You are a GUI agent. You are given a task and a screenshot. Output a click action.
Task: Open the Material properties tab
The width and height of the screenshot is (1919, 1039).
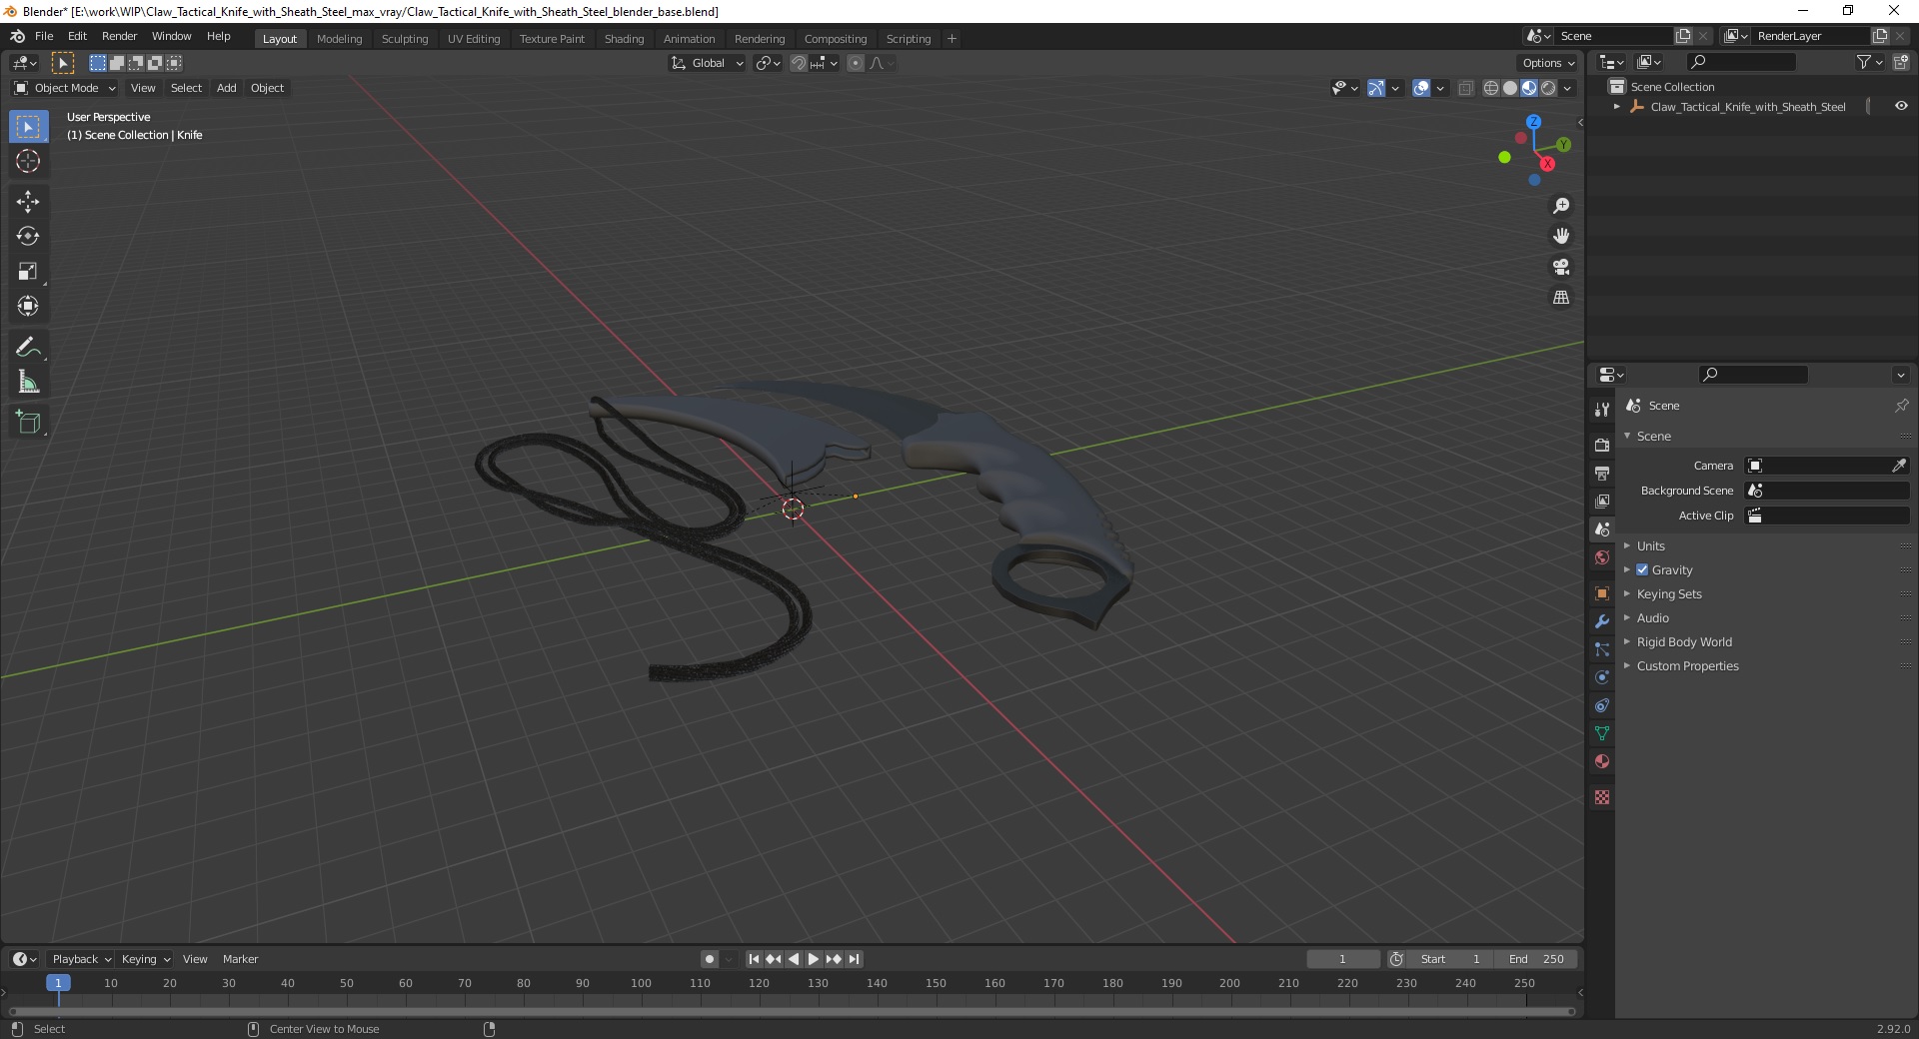(1602, 761)
